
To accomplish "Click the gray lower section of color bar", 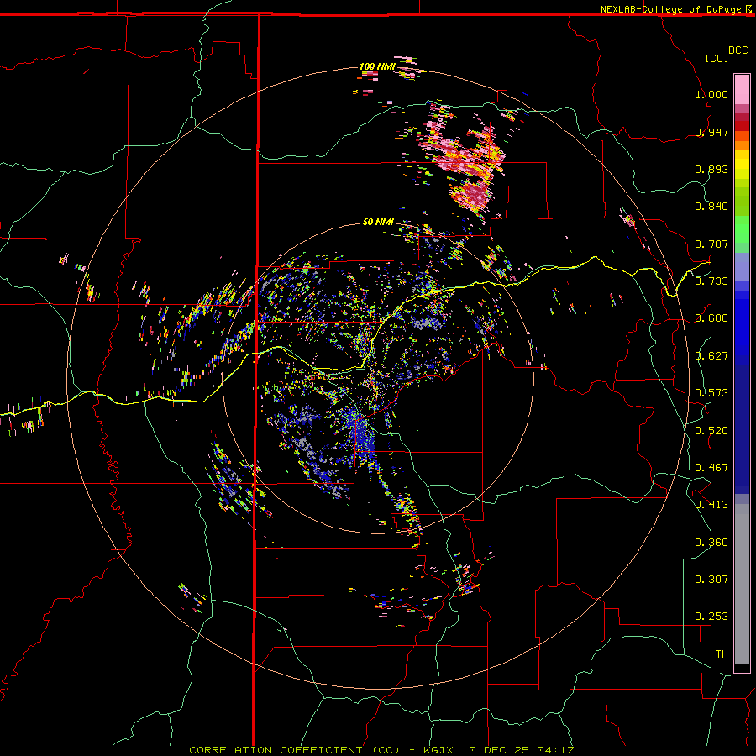I will click(742, 584).
